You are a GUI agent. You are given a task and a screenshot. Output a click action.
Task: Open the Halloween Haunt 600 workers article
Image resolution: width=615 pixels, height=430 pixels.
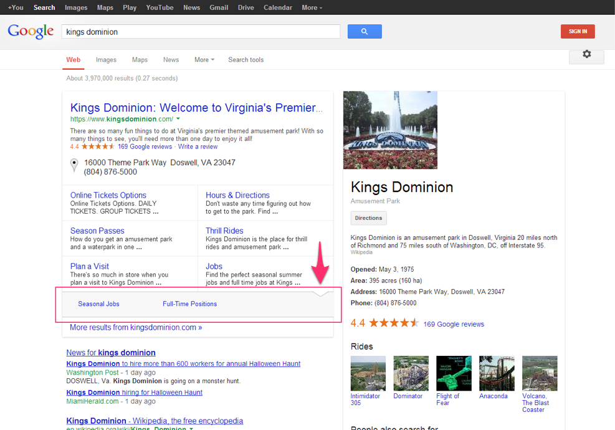tap(183, 364)
